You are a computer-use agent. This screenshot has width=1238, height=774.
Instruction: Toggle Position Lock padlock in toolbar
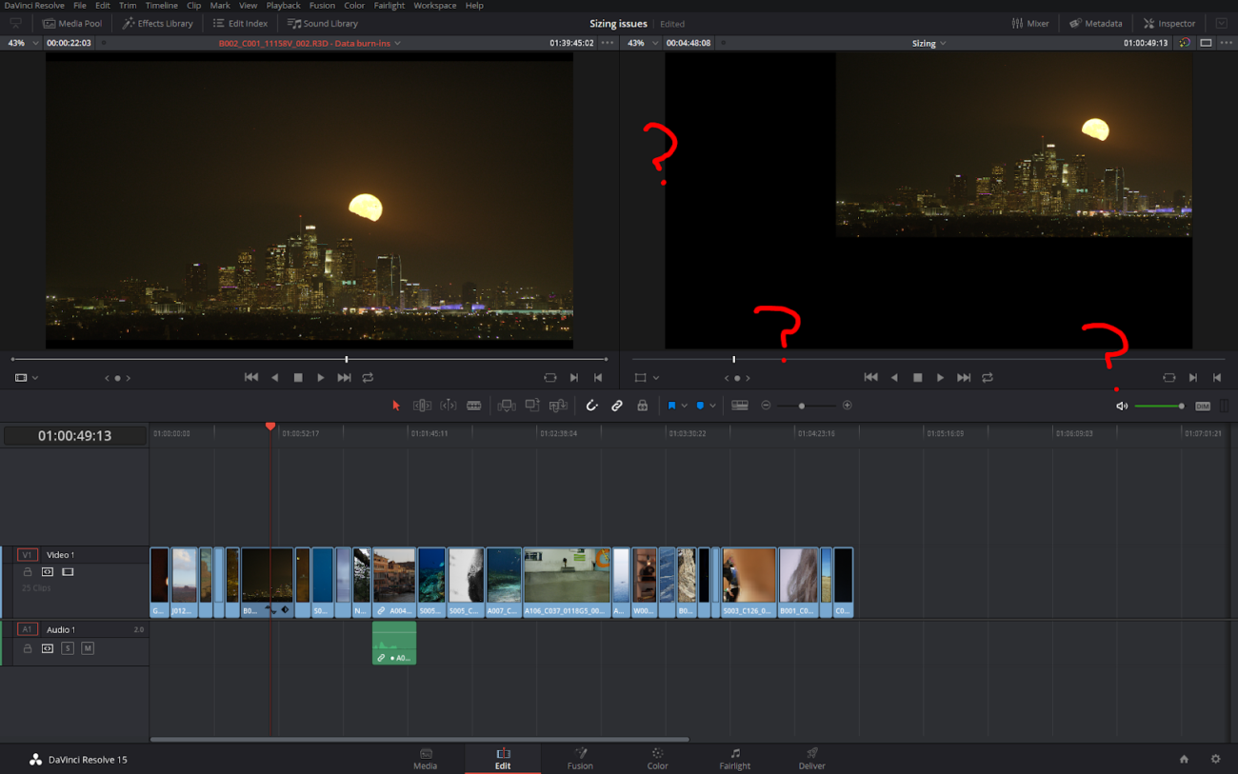[643, 406]
